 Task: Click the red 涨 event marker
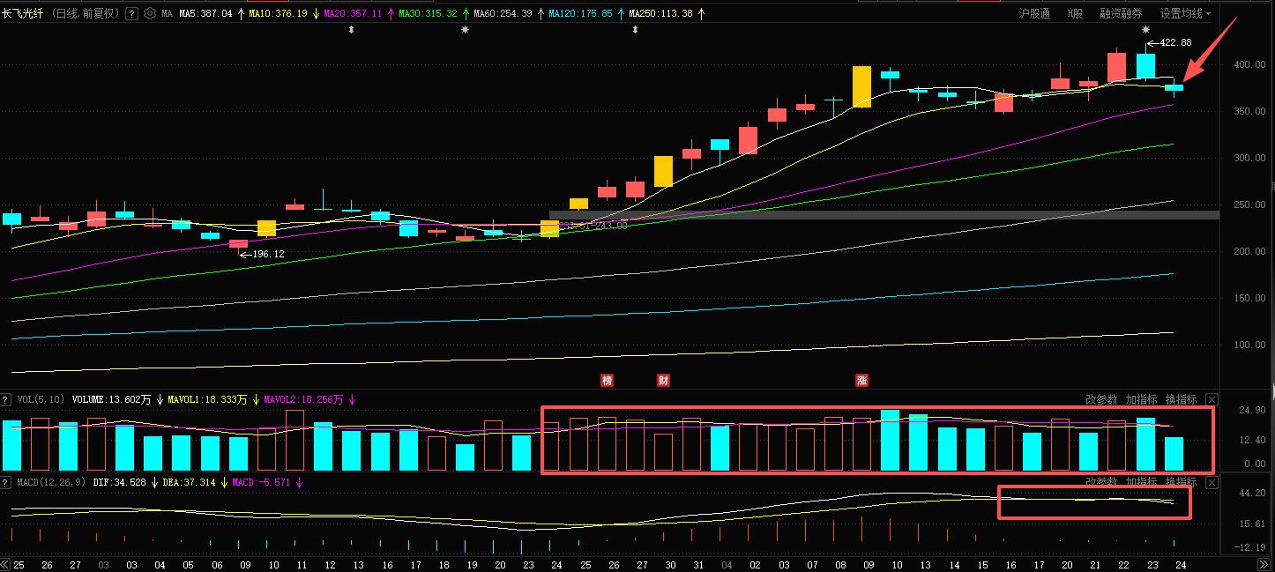861,381
